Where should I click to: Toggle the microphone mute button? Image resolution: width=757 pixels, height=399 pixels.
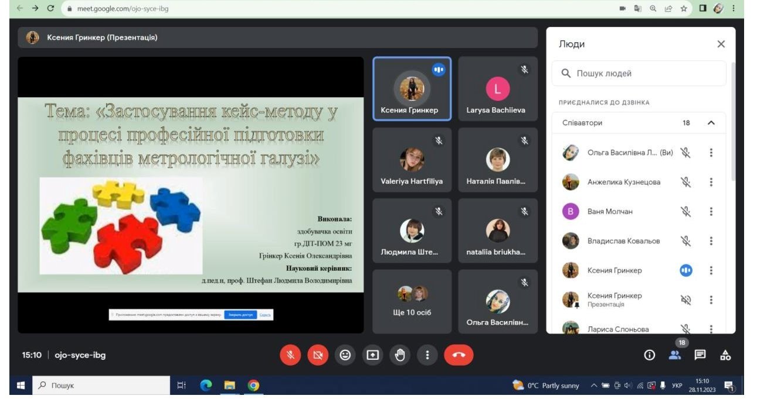click(290, 355)
